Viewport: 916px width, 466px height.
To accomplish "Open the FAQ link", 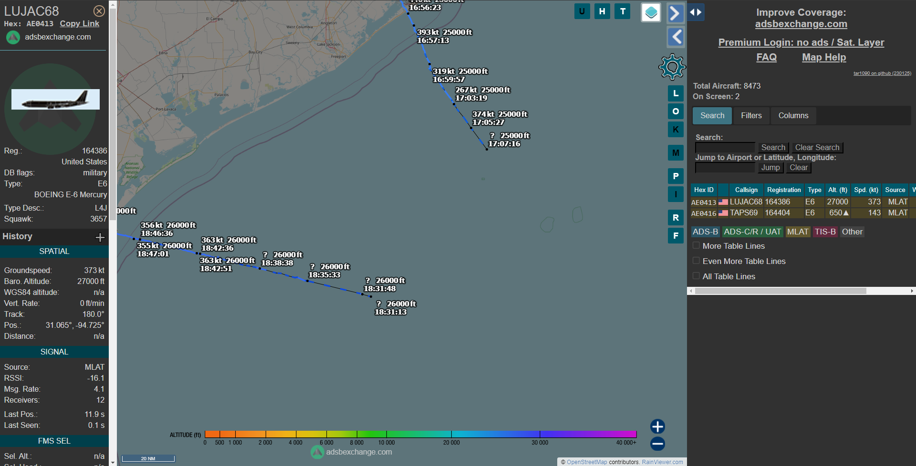I will click(x=766, y=57).
